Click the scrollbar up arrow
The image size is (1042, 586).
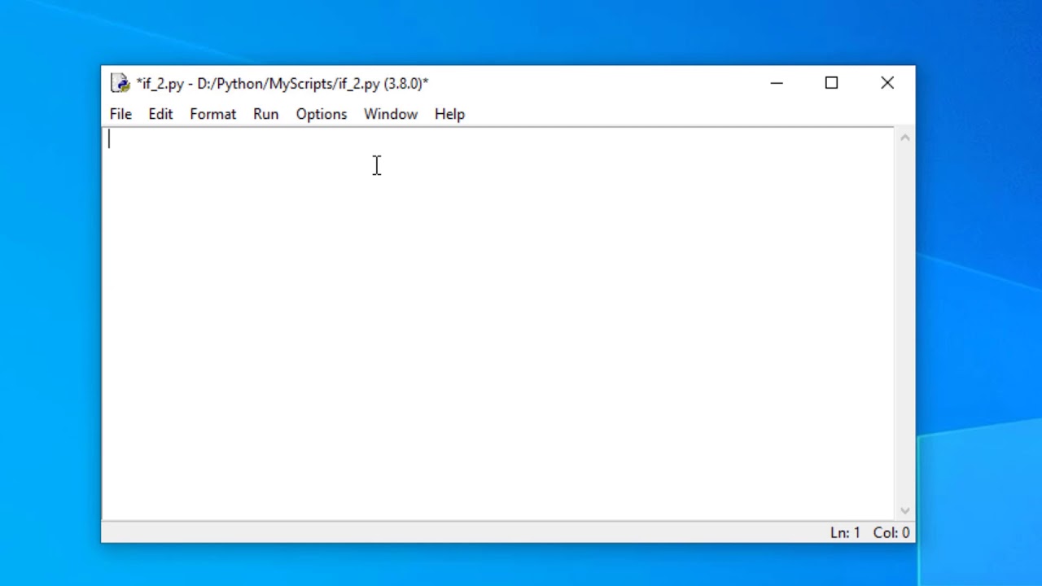[x=904, y=138]
